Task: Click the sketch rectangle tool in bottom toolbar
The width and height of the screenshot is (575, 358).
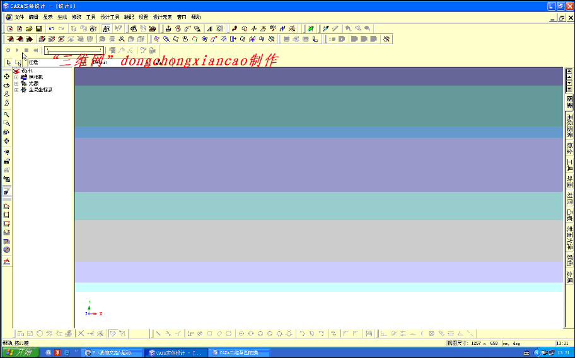Action: (210, 333)
